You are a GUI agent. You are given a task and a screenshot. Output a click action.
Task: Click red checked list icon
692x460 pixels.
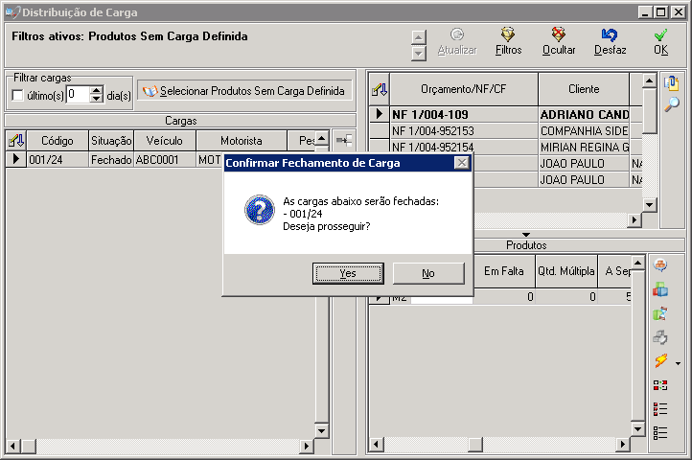660,409
